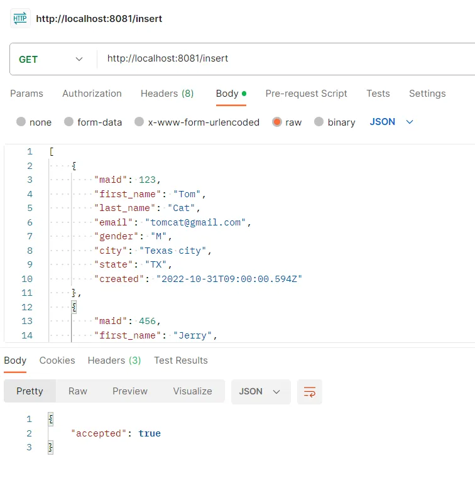Open the response JSON format dropdown

coord(261,392)
